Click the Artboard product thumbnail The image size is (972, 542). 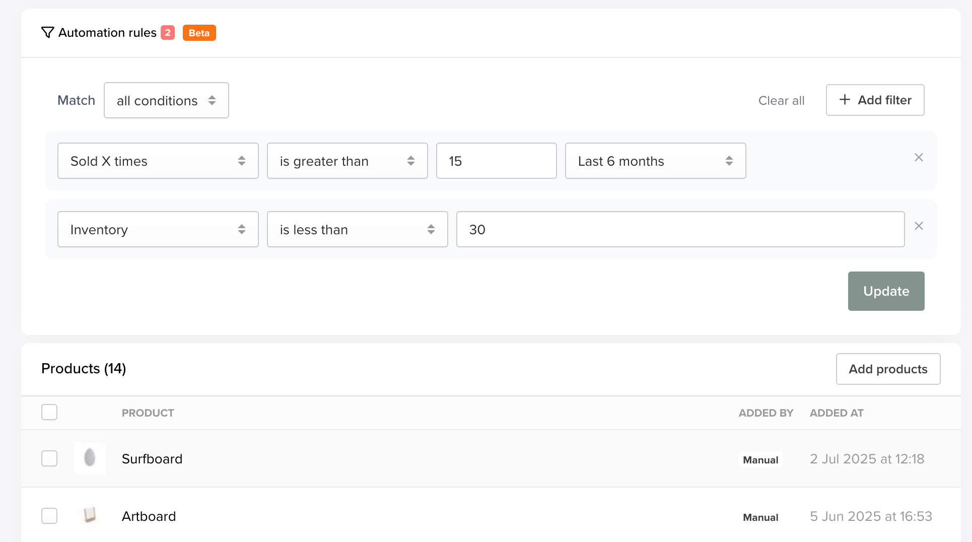(90, 515)
